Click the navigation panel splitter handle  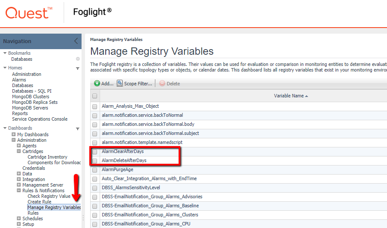[x=83, y=218]
